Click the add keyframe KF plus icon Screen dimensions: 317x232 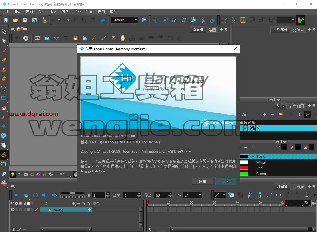tap(250, 195)
